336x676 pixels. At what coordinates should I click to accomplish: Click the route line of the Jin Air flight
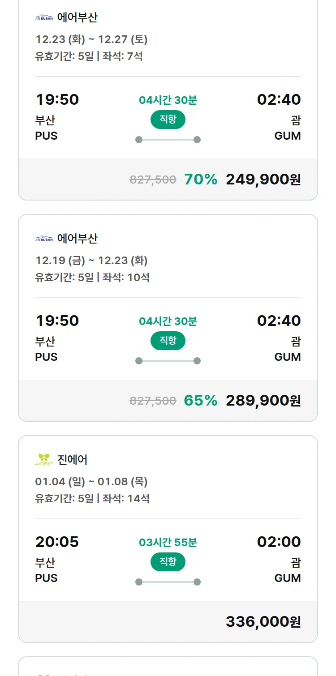point(168,582)
